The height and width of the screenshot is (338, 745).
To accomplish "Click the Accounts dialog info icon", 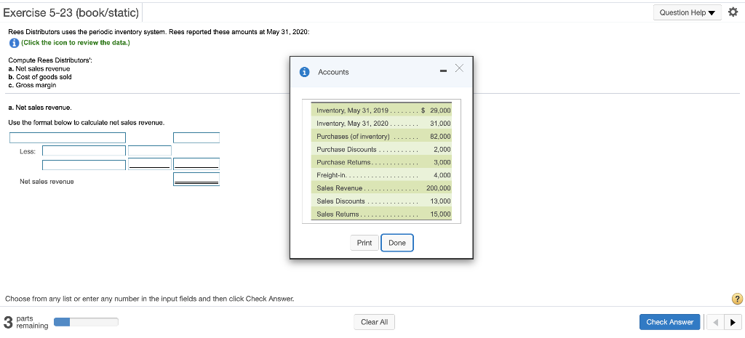I will tap(305, 72).
